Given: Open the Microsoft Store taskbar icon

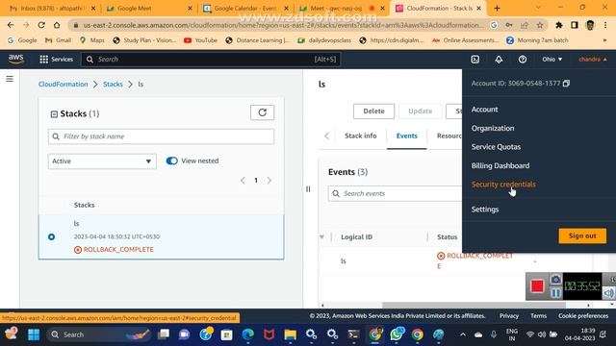Looking at the screenshot, I should [x=227, y=334].
